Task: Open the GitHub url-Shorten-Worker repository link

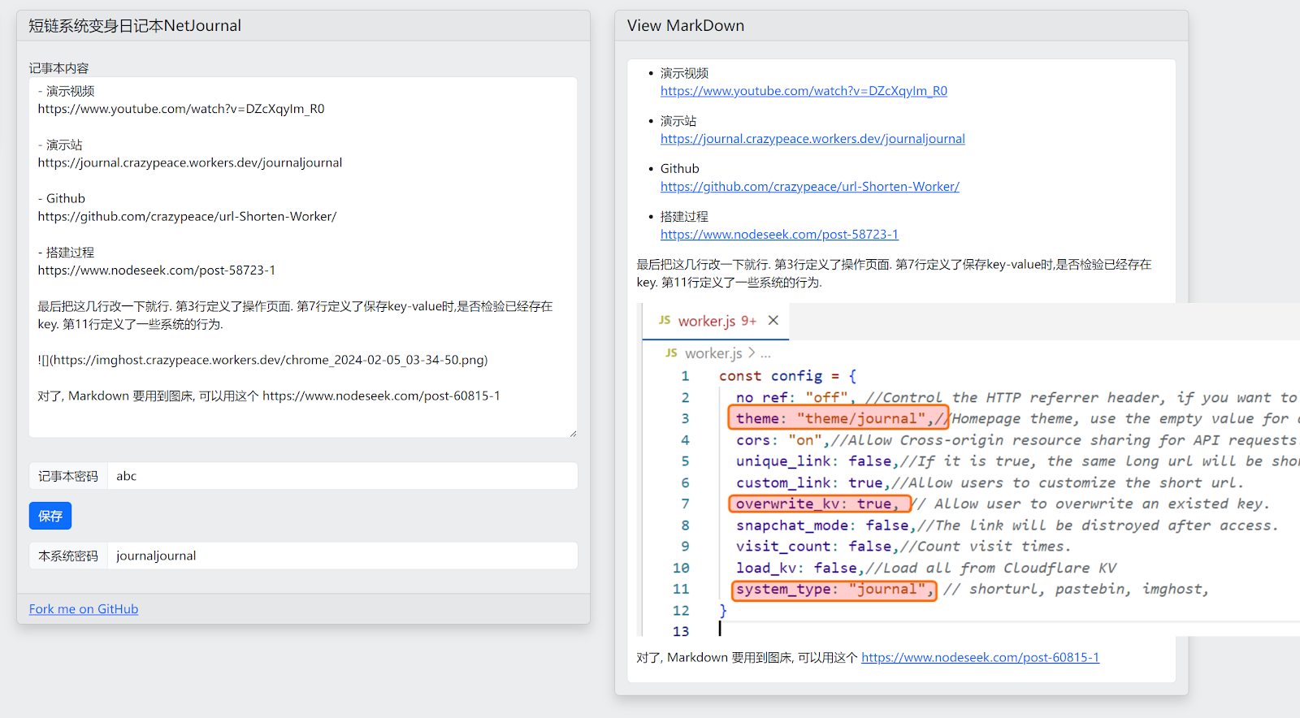Action: [x=809, y=187]
